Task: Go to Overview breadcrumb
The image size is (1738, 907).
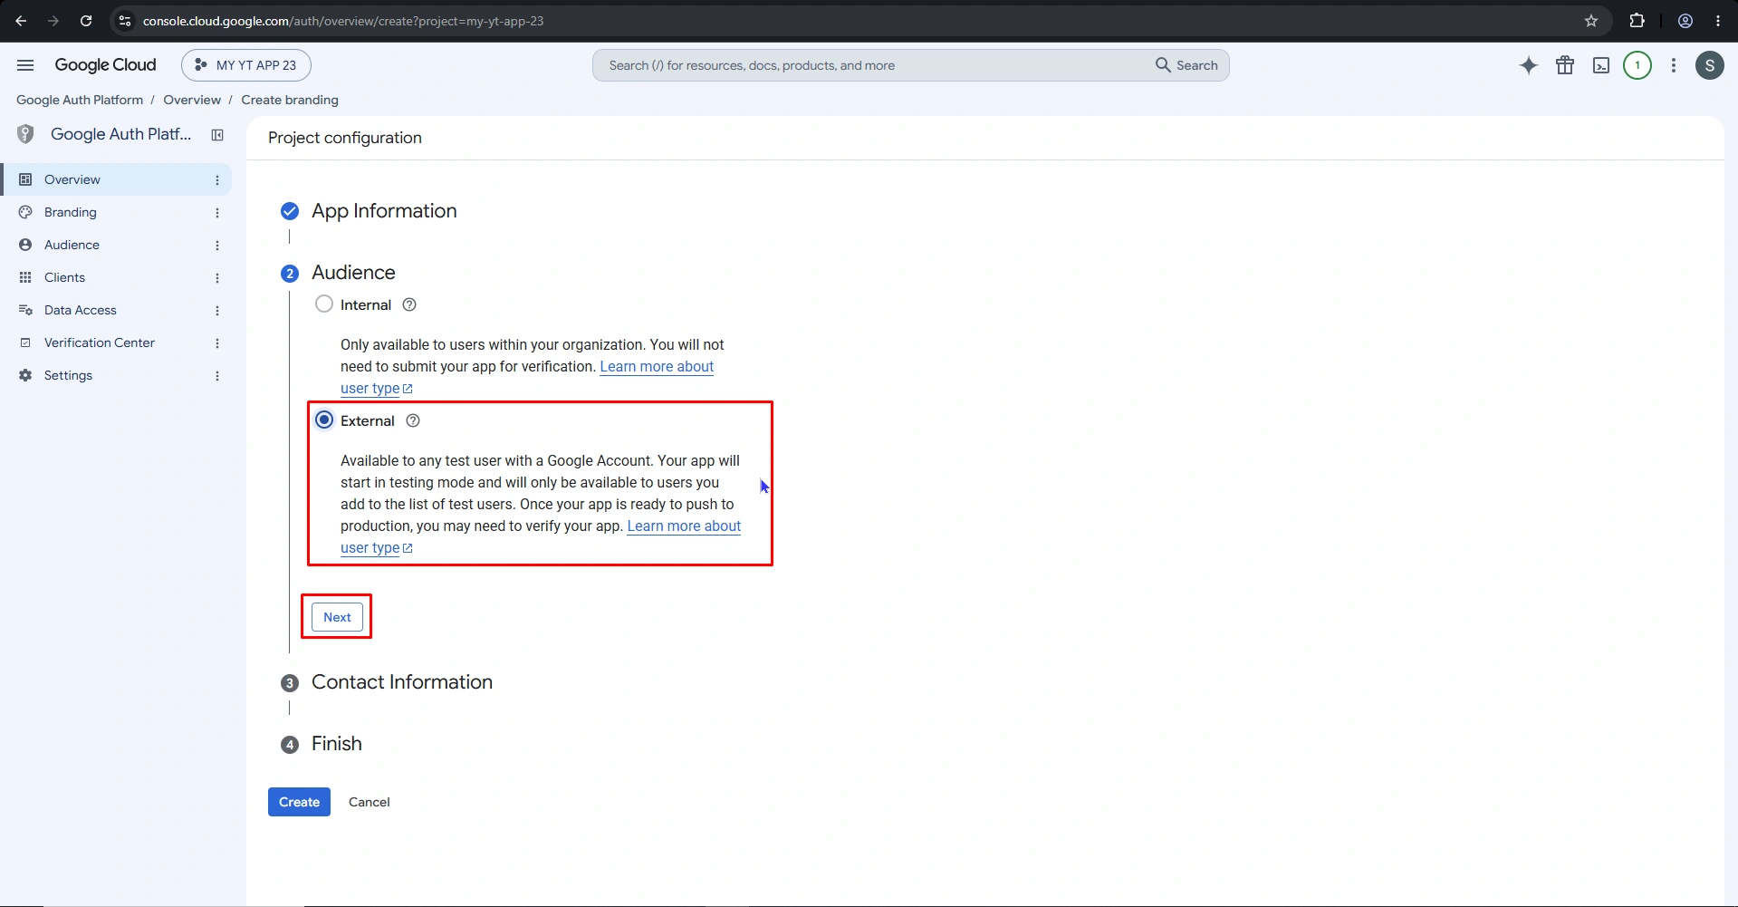Action: (192, 100)
